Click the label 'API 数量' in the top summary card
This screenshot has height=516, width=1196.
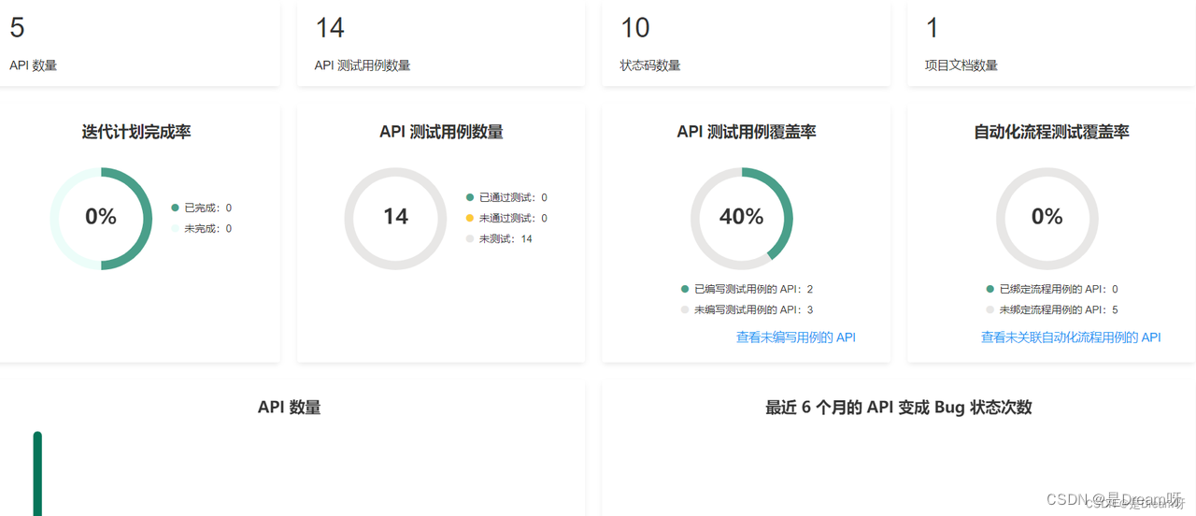(x=34, y=65)
